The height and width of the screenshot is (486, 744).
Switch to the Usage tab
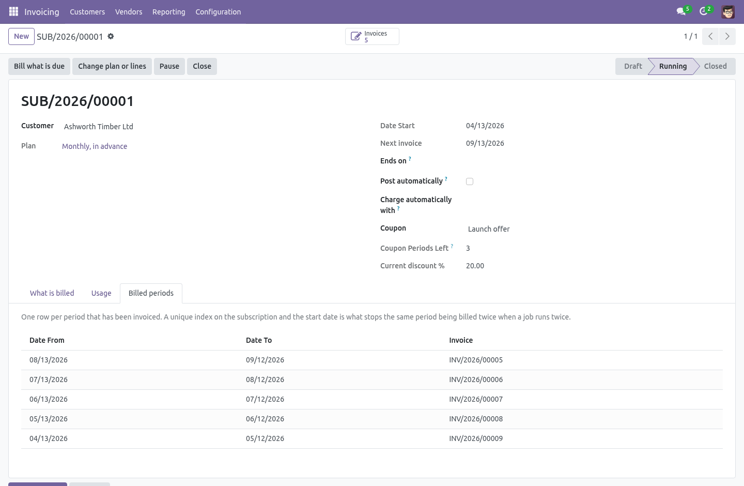[101, 293]
